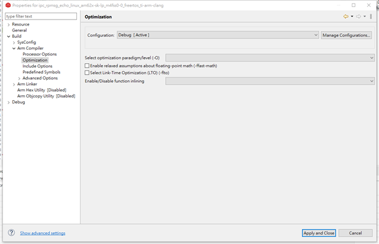Click the help question mark icon
379x244 pixels.
11,233
